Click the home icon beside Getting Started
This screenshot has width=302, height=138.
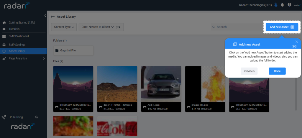pos(4,23)
